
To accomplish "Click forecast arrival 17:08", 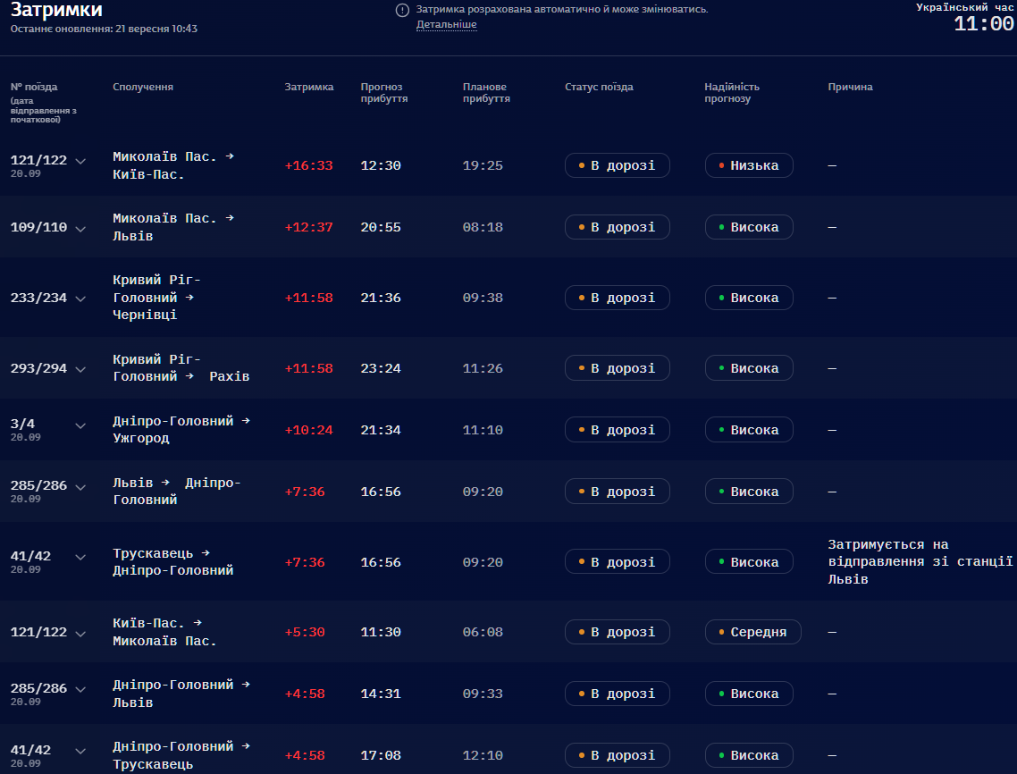I will click(x=381, y=755).
